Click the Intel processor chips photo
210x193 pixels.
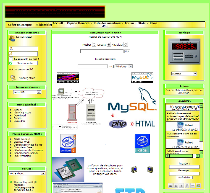coord(68,170)
